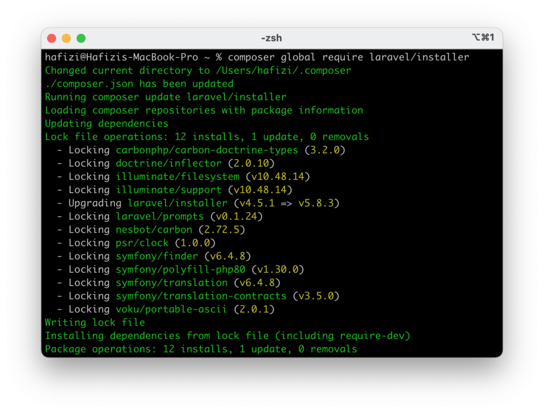This screenshot has width=544, height=412.
Task: Click the ⌥⌘1 shortcut indicator
Action: (483, 38)
